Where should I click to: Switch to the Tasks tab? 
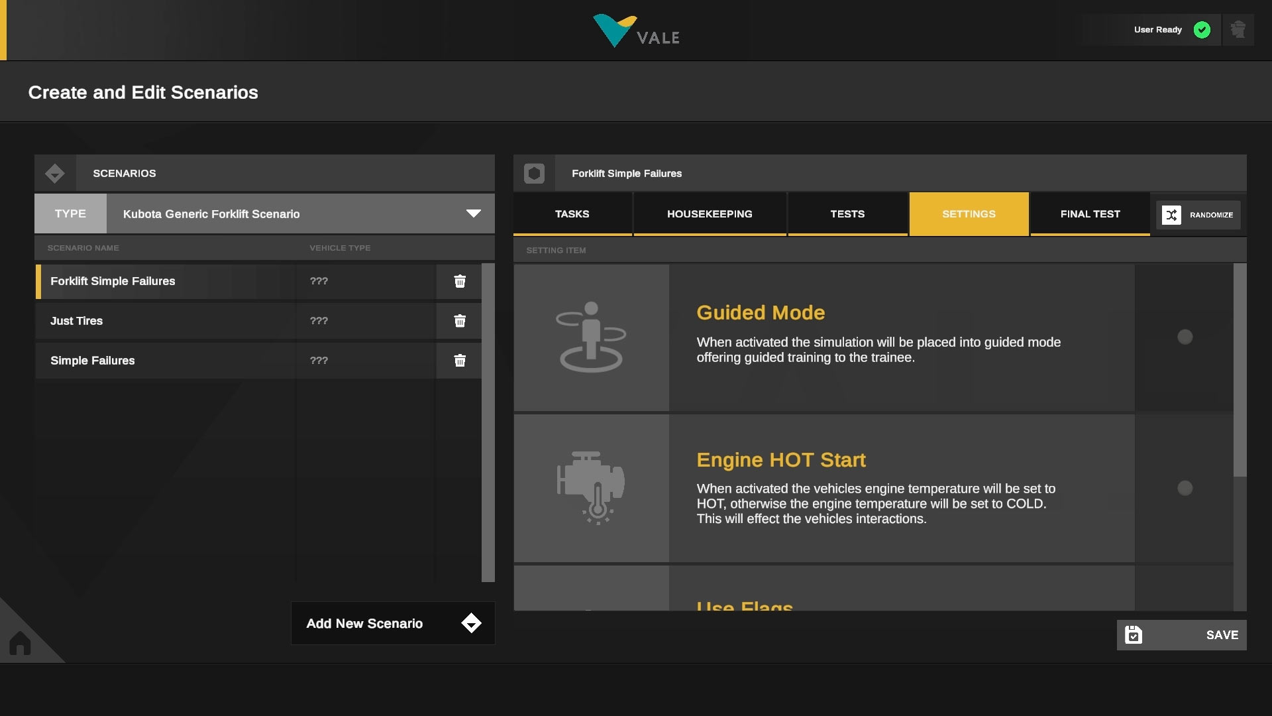[572, 213]
